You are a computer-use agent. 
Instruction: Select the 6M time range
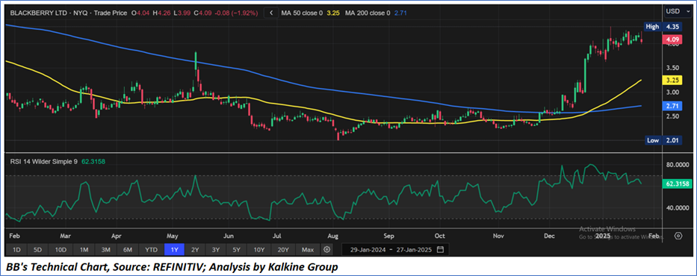pyautogui.click(x=128, y=250)
